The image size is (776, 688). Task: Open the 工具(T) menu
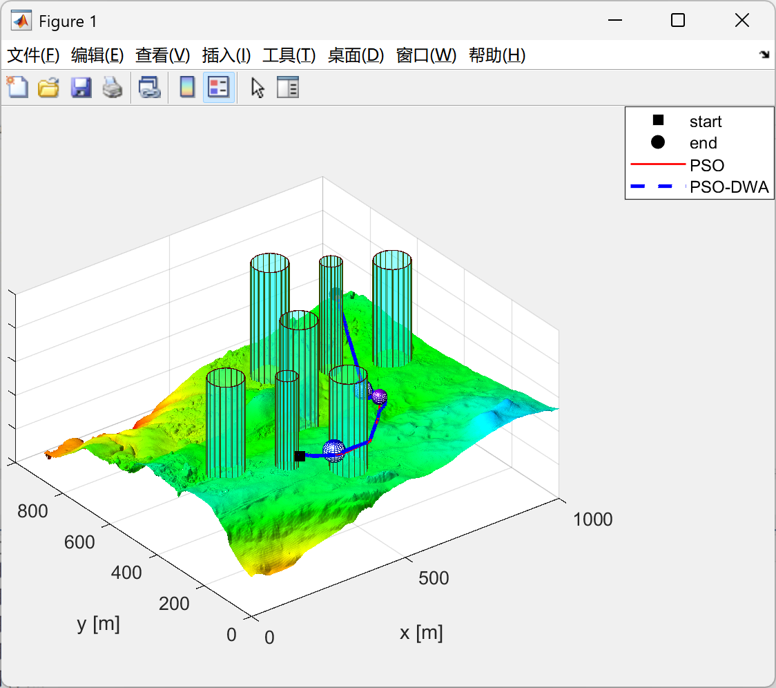(289, 55)
